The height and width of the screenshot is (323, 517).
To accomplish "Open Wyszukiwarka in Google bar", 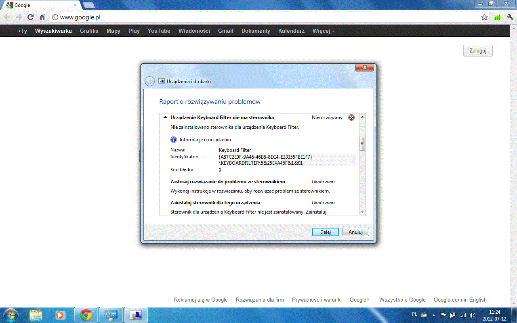I will (x=53, y=31).
